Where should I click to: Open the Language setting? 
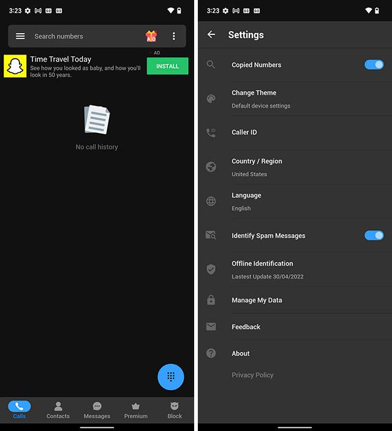[x=295, y=201]
